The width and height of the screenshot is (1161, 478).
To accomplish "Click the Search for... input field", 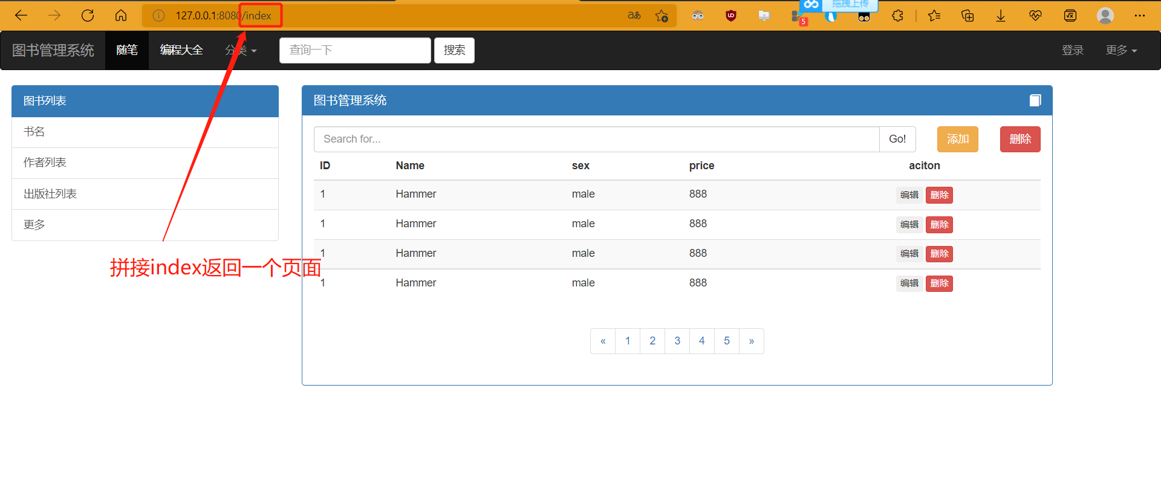I will 596,139.
